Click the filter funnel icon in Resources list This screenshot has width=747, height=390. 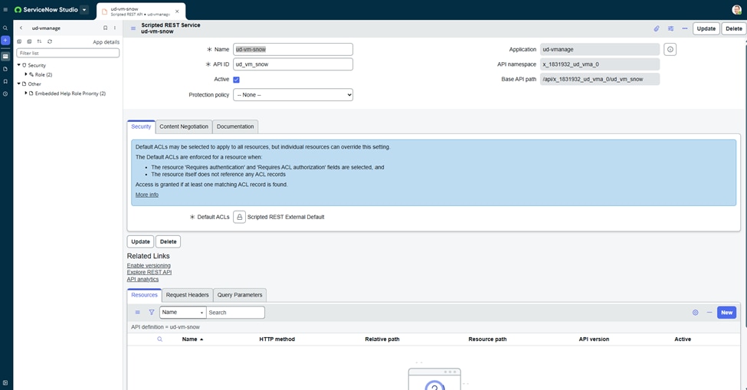pos(152,313)
